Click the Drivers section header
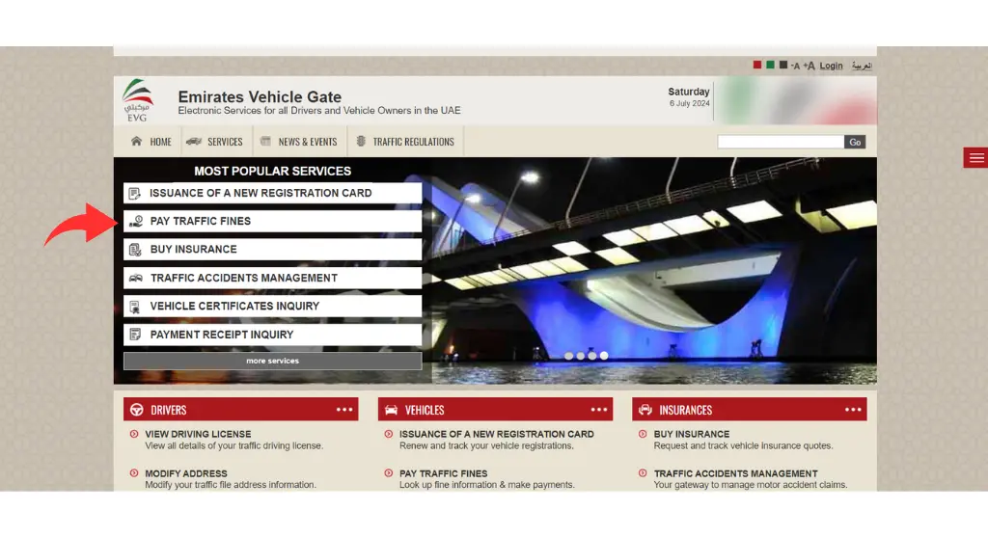The height and width of the screenshot is (538, 988). 240,410
